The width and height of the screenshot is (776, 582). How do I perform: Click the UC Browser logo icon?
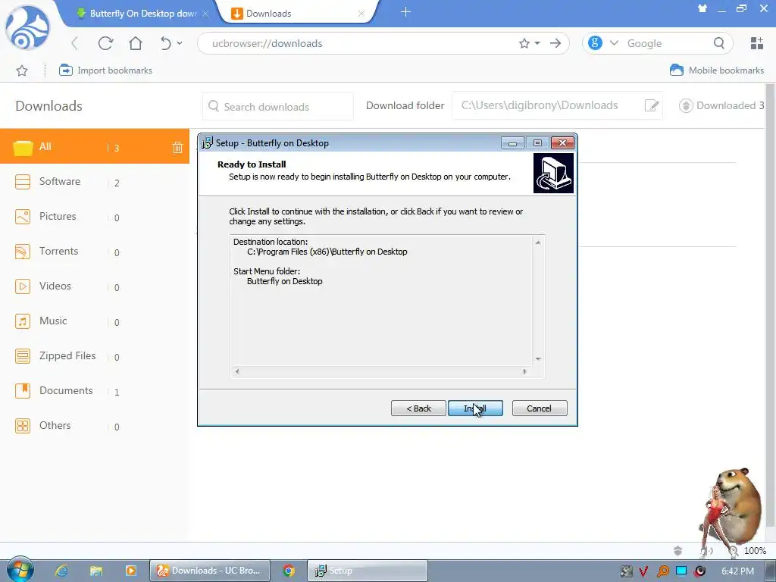[27, 28]
